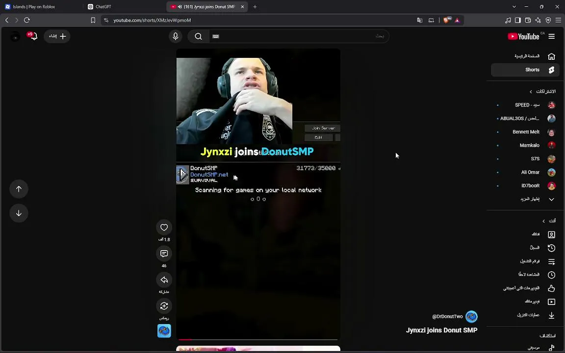Open the tab search dropdown arrow
This screenshot has height=353, width=565.
coord(514,6)
